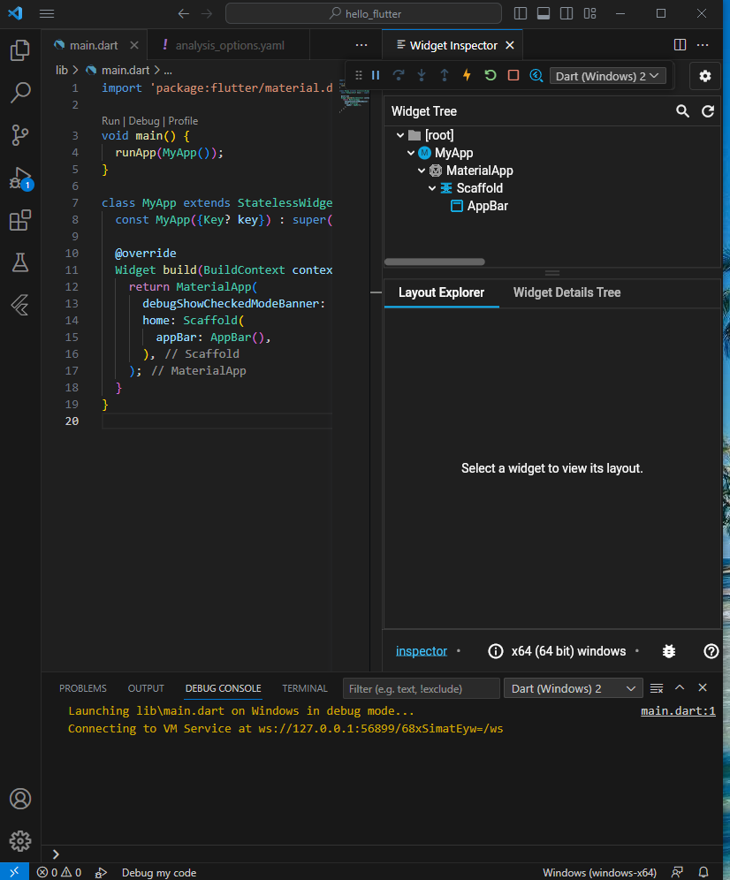This screenshot has width=730, height=880.
Task: Clear the debug console
Action: coord(657,687)
